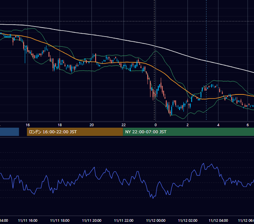254x224 pixels.
Task: Click the '6' hour label on the price chart axis
Action: point(248,125)
